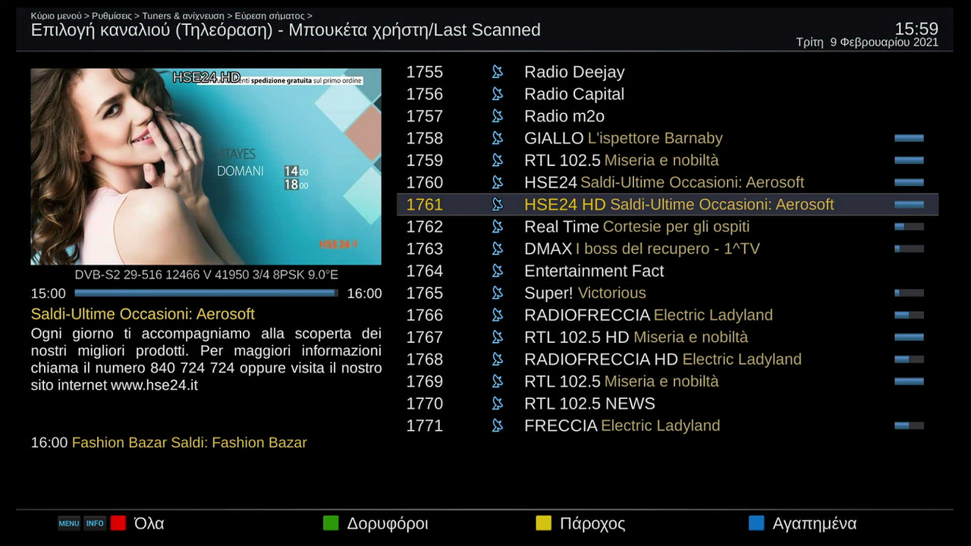Open the Αγαπημένα favourites list
The width and height of the screenshot is (971, 546).
pyautogui.click(x=803, y=523)
